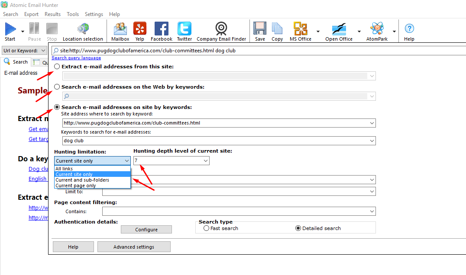Expand the MS Office export dropdown arrow

(x=318, y=32)
